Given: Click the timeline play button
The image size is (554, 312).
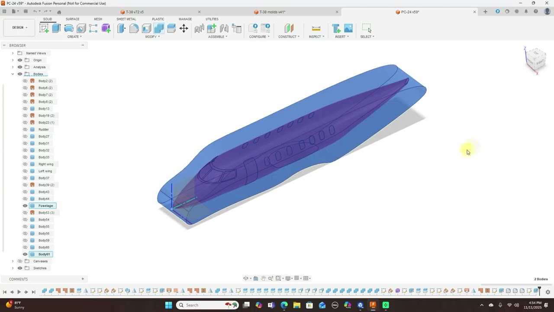Looking at the screenshot, I should point(19,292).
